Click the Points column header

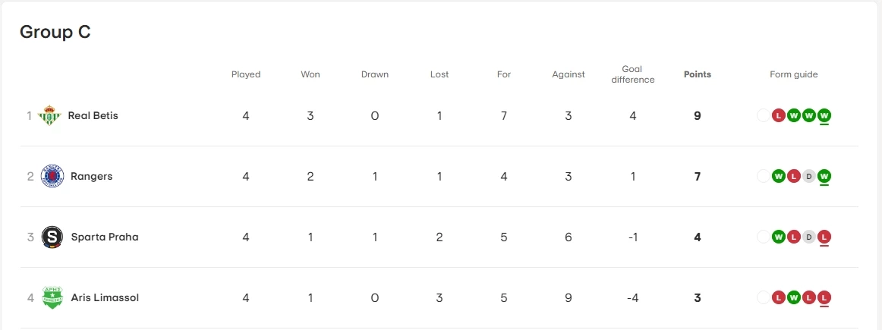tap(697, 74)
